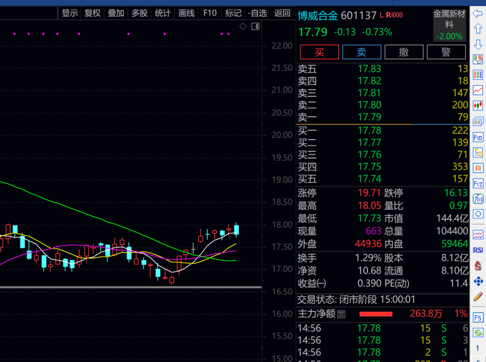Click the 买三 price 17.76
Screen dimensions: 486x362
(370, 154)
